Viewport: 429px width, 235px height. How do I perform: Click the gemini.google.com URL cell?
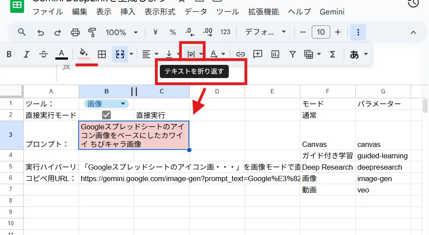pos(190,178)
